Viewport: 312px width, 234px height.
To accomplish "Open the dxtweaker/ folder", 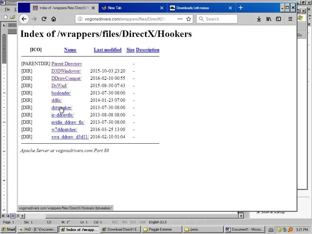I will click(x=62, y=108).
